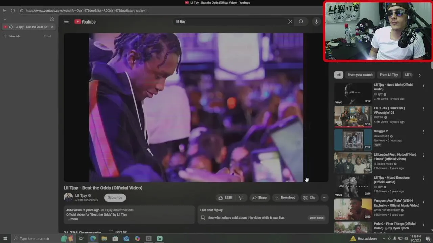Play the Druggie 2 thumbnail
This screenshot has height=243, width=433.
pyautogui.click(x=353, y=140)
